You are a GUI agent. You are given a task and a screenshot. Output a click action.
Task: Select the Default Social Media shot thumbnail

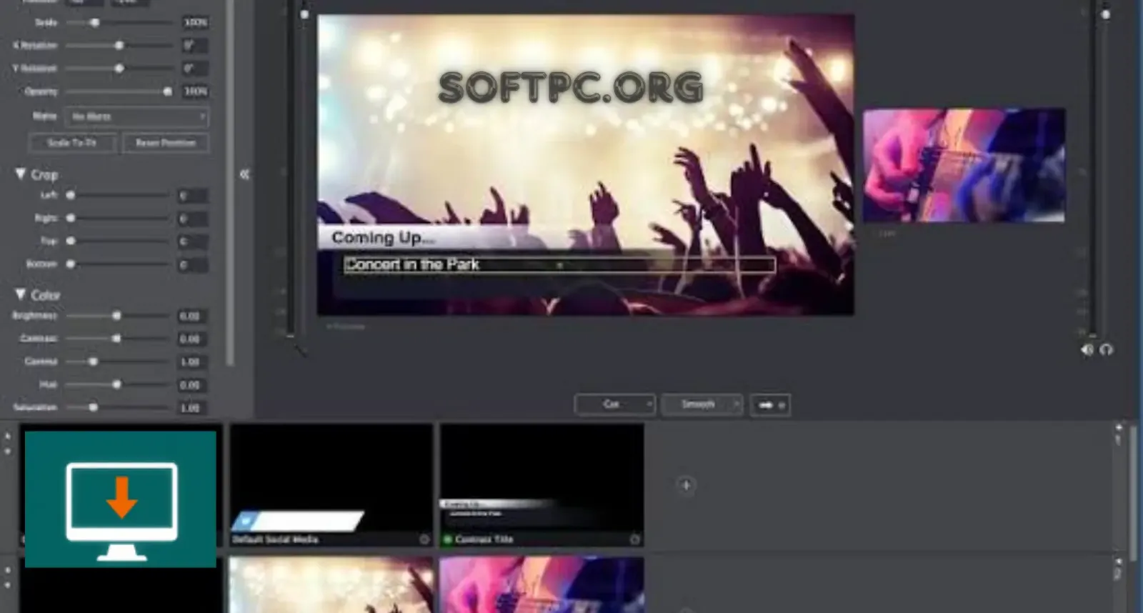tap(331, 485)
